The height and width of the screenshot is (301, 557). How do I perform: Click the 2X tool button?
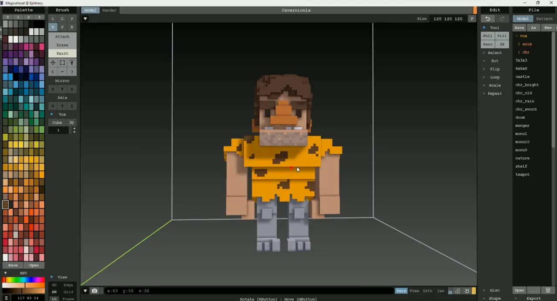[502, 44]
